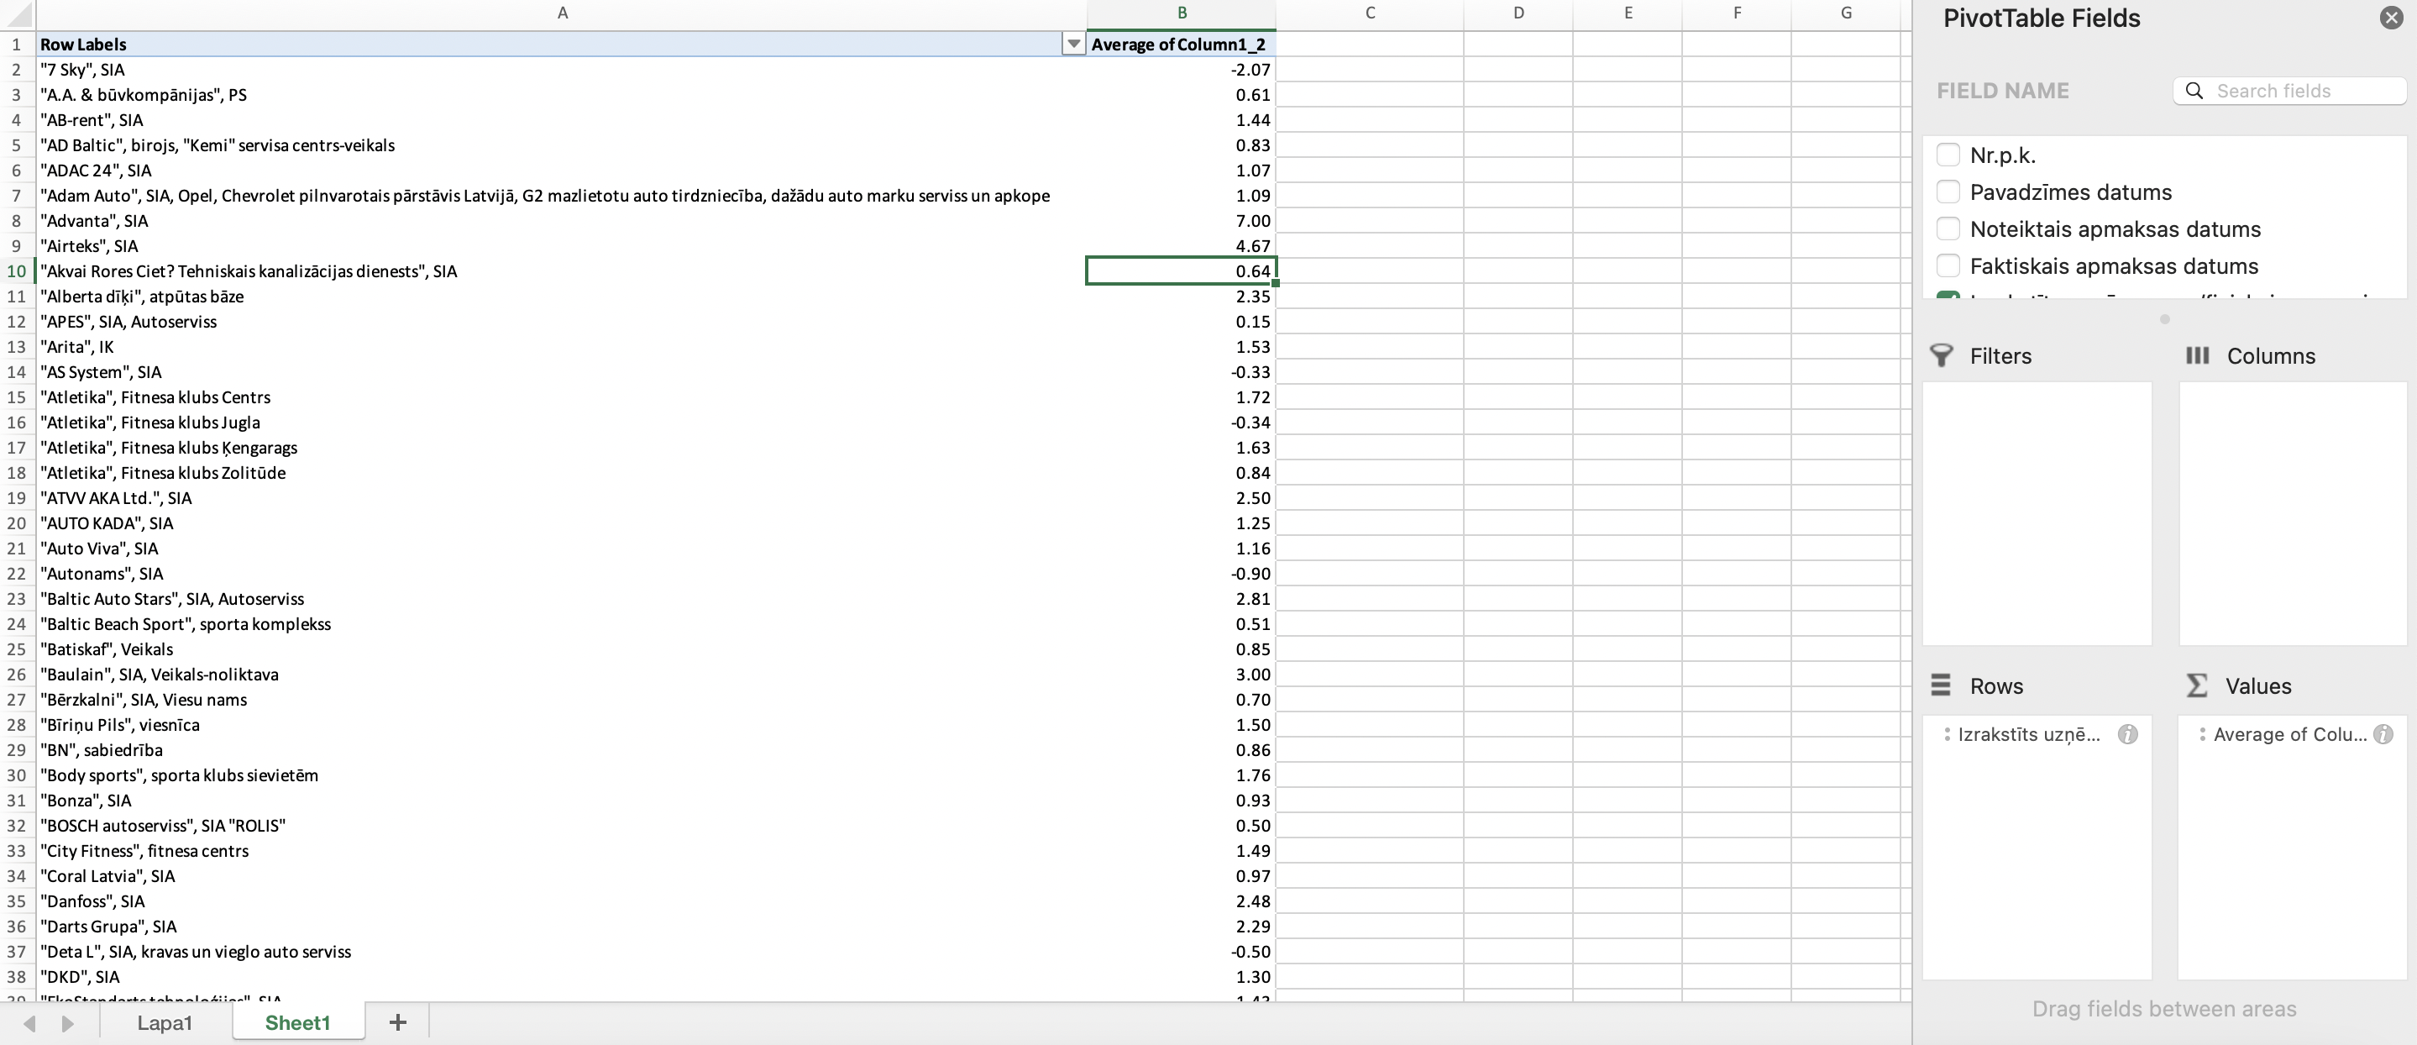Screen dimensions: 2417x1045
Task: Add a new sheet with plus icon
Action: [398, 1022]
